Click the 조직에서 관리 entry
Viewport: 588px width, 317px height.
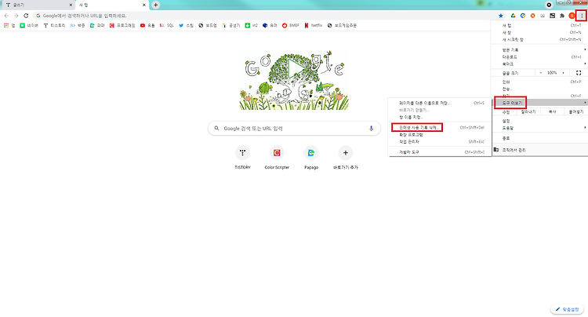539,150
